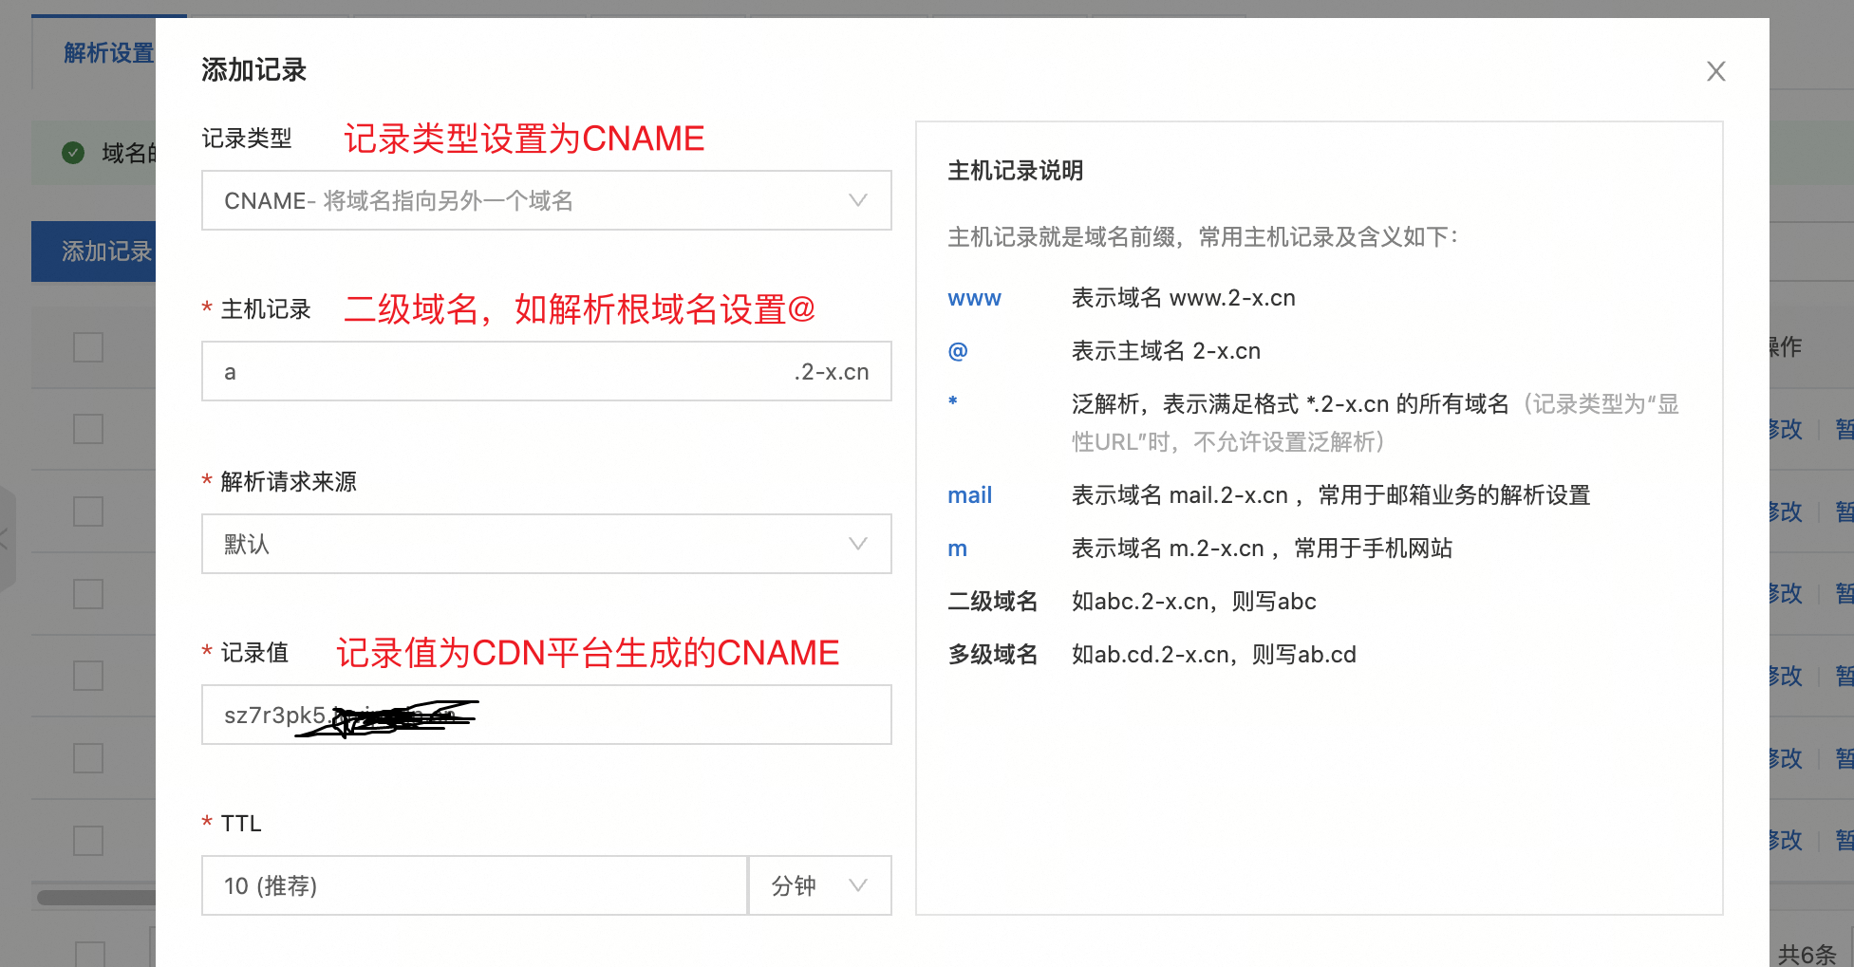This screenshot has width=1854, height=967.
Task: Click the green success checkmark icon
Action: 73,153
